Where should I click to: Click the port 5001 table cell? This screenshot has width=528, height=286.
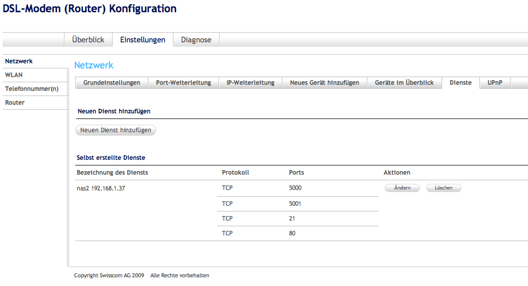[x=295, y=203]
